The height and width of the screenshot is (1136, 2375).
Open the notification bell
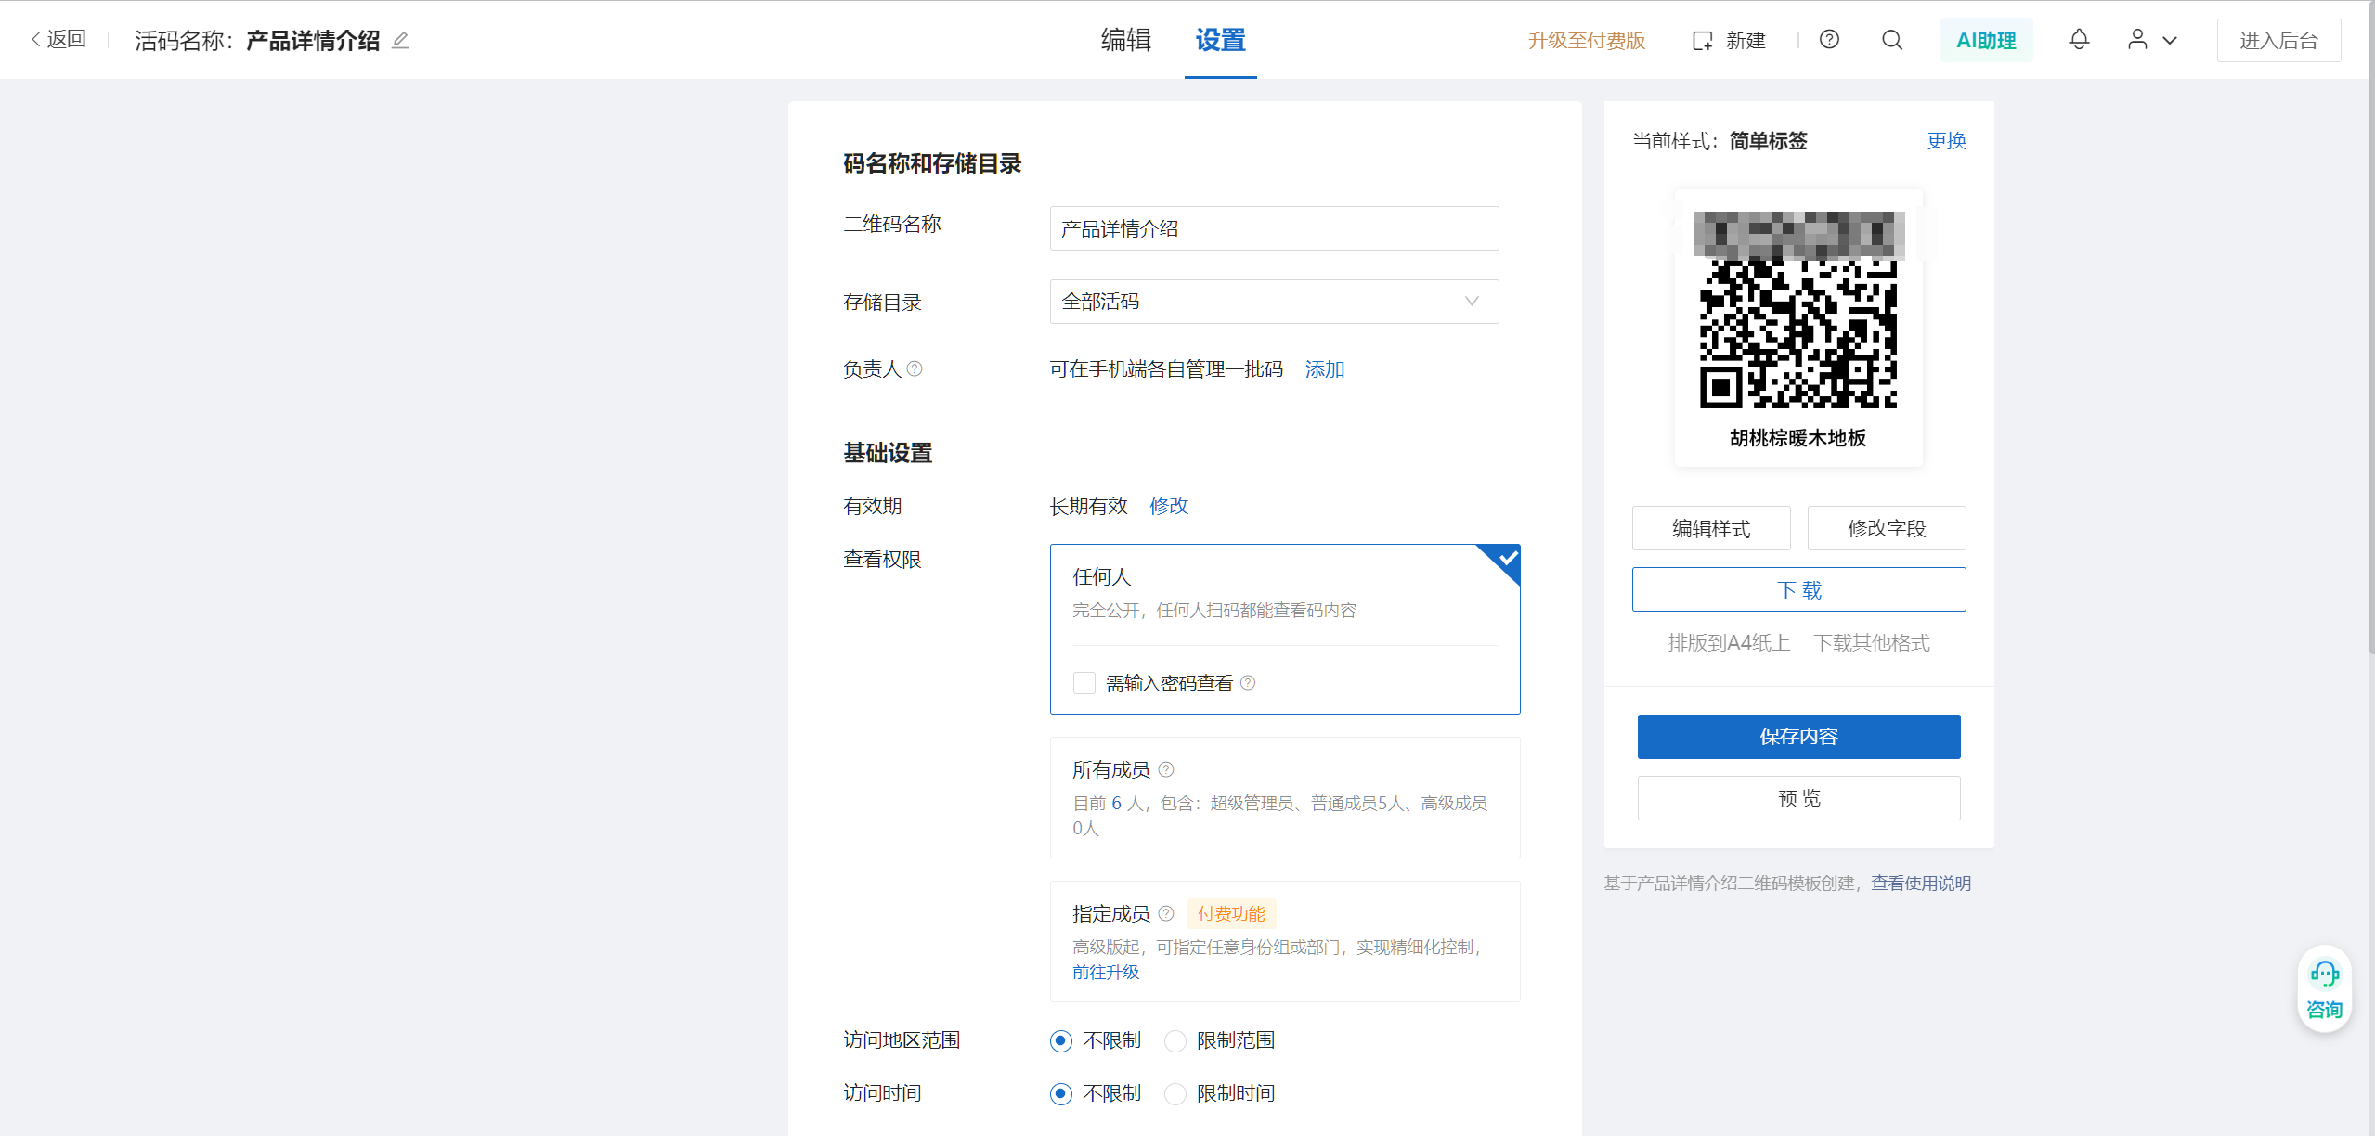2079,40
